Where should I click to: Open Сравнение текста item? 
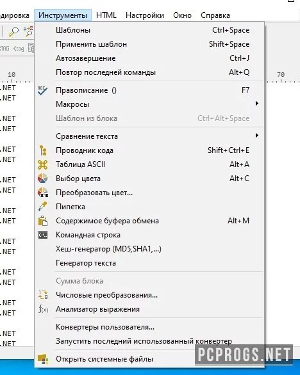coord(150,136)
